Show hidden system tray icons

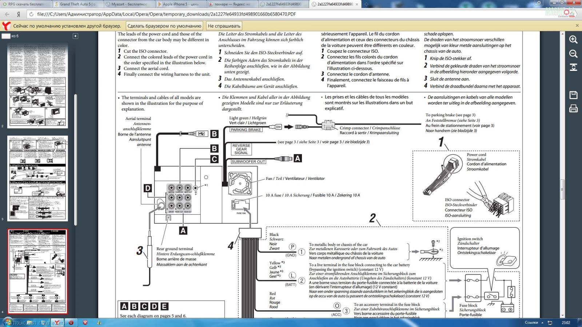click(542, 323)
